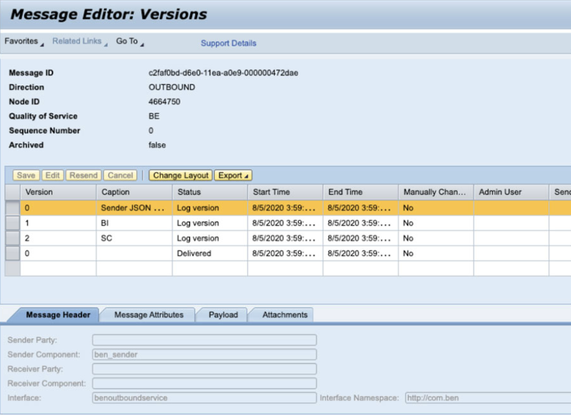
Task: Open the Payload tab
Action: coord(223,315)
